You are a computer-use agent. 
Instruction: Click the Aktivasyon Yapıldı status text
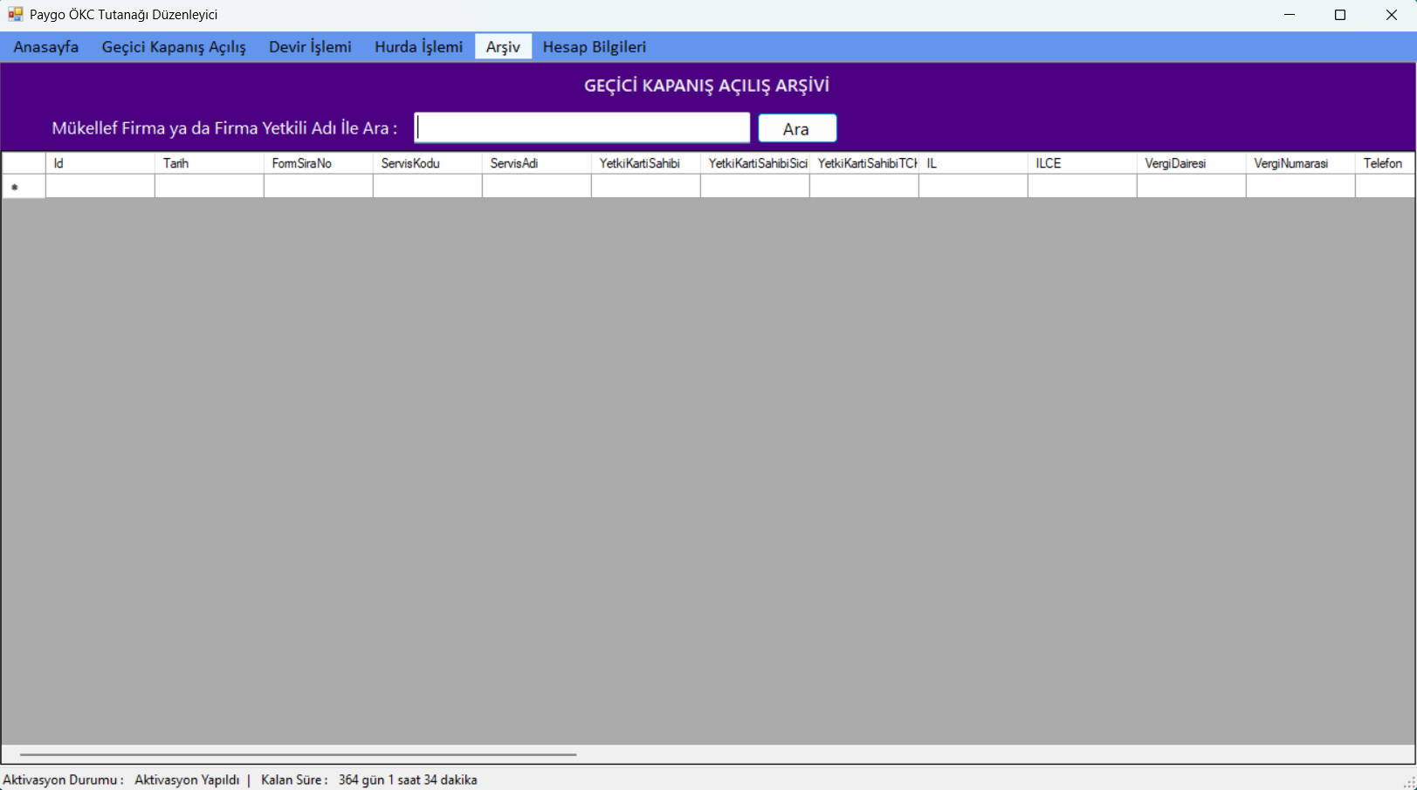(187, 780)
